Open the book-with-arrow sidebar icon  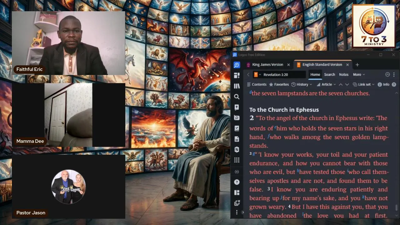pos(237,107)
